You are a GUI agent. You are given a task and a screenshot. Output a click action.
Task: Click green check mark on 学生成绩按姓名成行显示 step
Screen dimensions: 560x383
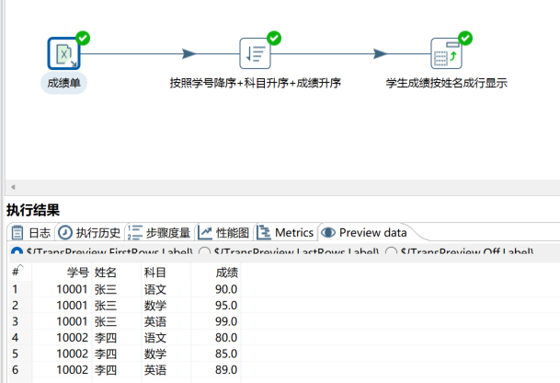[x=465, y=38]
